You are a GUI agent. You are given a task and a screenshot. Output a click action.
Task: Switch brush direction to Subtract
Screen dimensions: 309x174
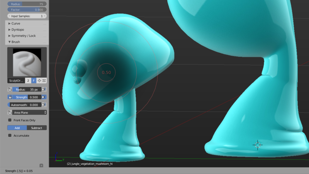[x=37, y=128]
